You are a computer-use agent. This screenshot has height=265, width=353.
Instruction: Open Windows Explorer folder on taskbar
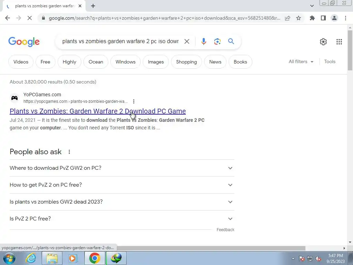[x=52, y=258]
